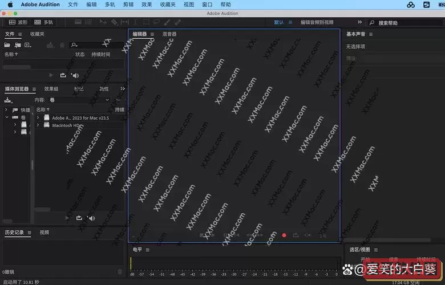445x285 pixels.
Task: Click play button in Files panel
Action: pos(51,75)
